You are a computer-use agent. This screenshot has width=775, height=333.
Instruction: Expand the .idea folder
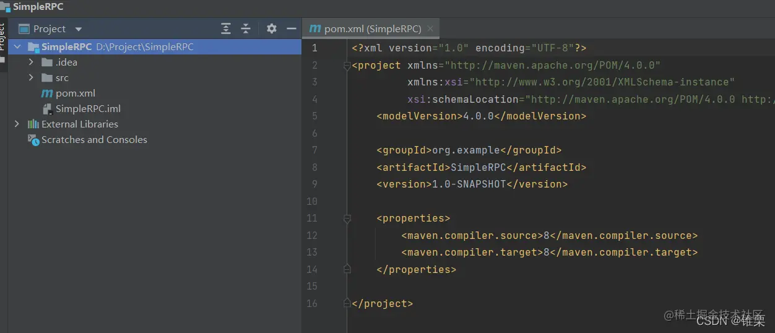pos(31,62)
